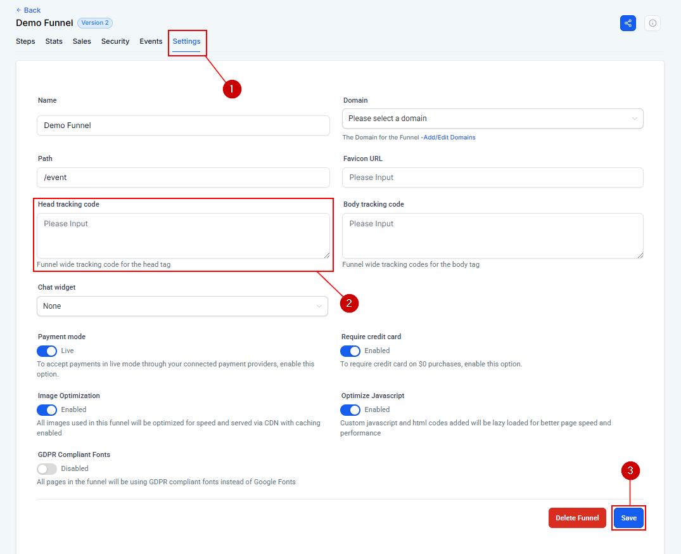Switch to the Steps tab

tap(25, 41)
